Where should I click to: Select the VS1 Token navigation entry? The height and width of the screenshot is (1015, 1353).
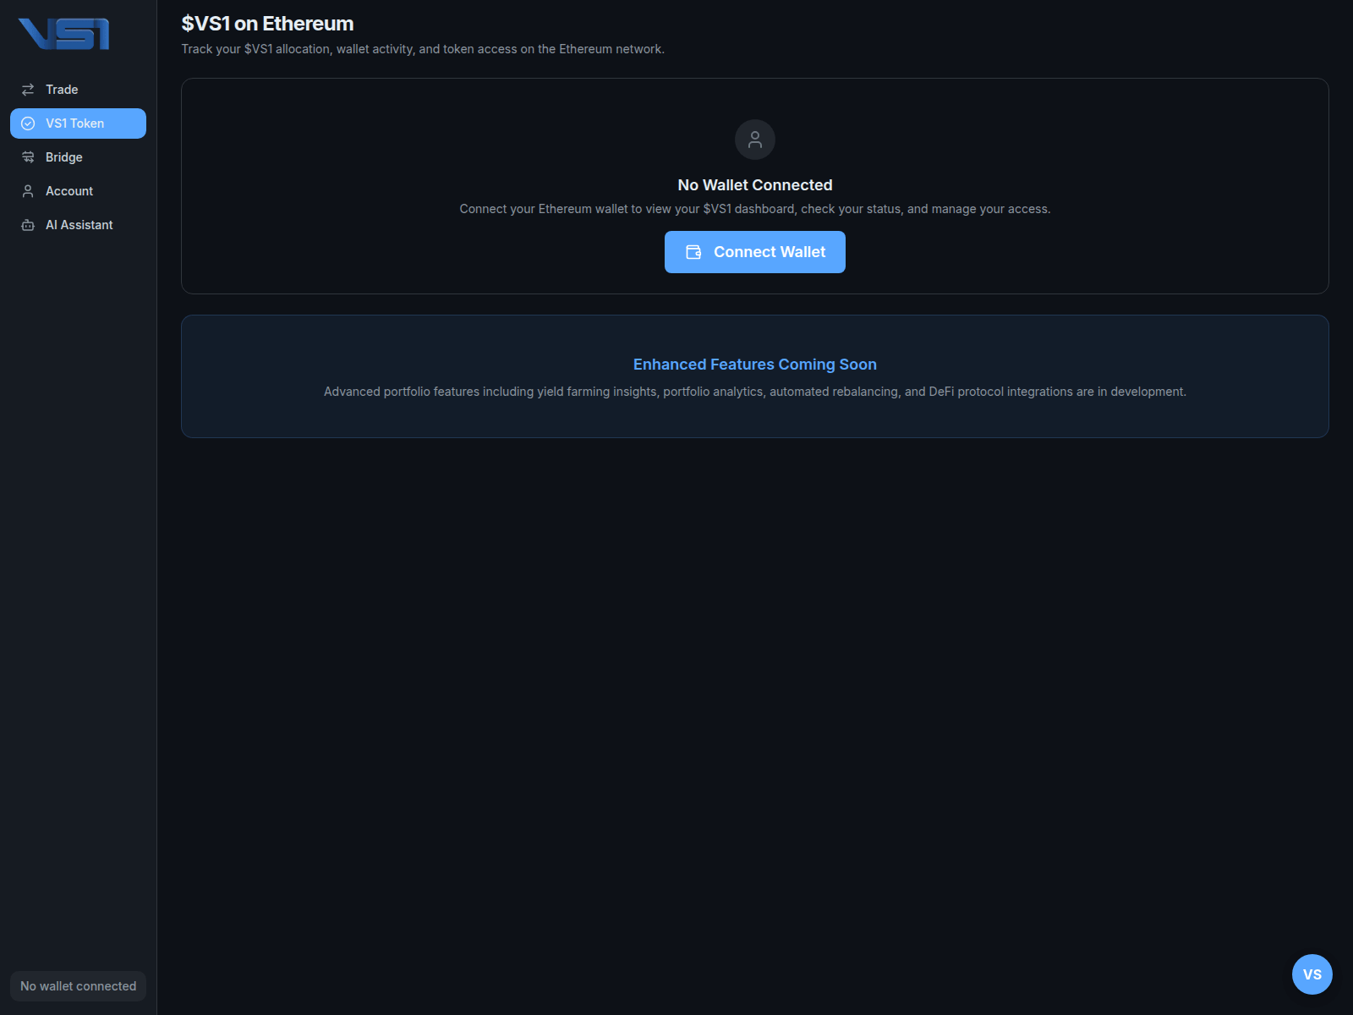pos(75,123)
